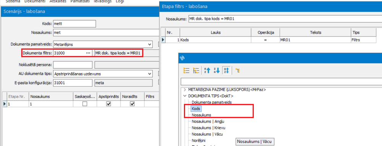Click Nosaukums field in Etapa filtrs window
This screenshot has height=146, width=382.
tap(285, 19)
